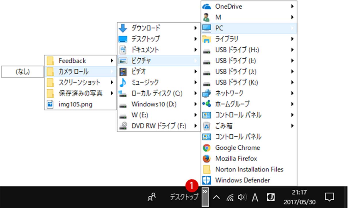Click the ドキュメント document icon
The image size is (348, 208).
[x=123, y=50]
